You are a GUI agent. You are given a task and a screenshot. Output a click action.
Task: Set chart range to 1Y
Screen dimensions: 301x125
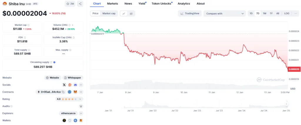click(x=271, y=13)
